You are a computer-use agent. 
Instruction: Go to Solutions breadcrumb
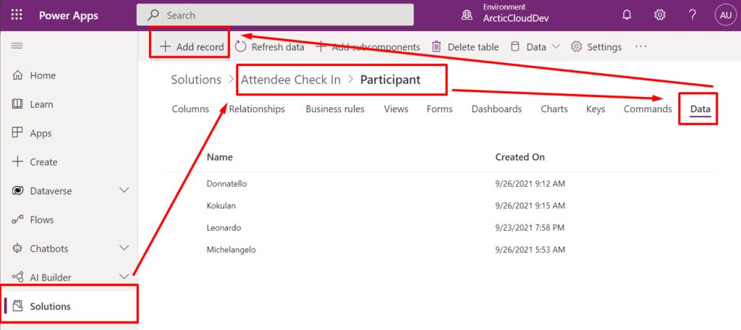coord(196,80)
